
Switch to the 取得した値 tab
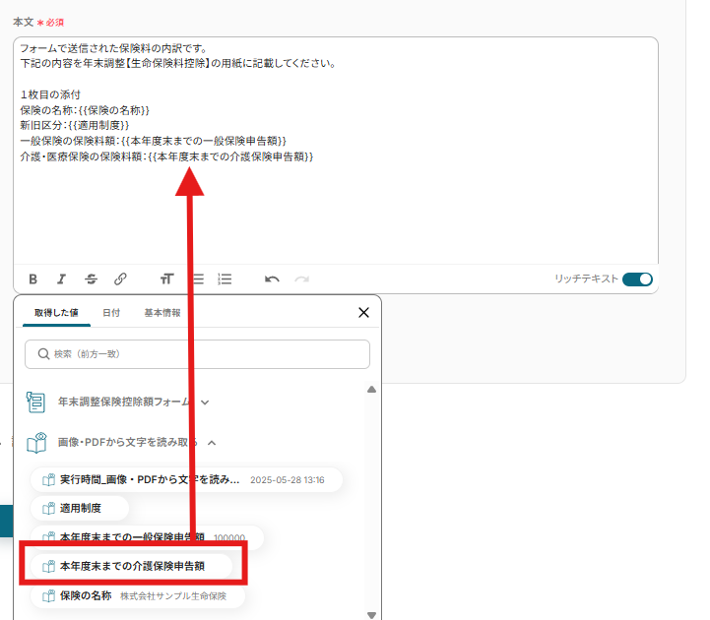[56, 313]
